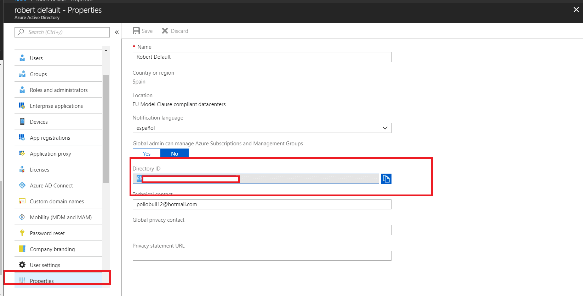Click the Technical contact email field
Viewport: 583px width, 296px height.
tap(262, 204)
